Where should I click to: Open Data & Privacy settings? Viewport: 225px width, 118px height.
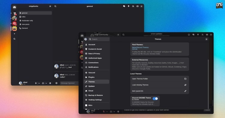point(96,54)
